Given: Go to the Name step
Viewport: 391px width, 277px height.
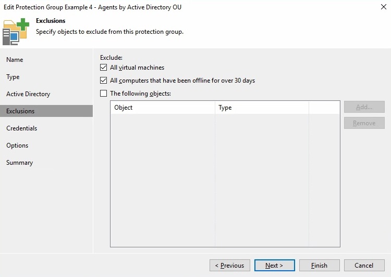Looking at the screenshot, I should 15,60.
